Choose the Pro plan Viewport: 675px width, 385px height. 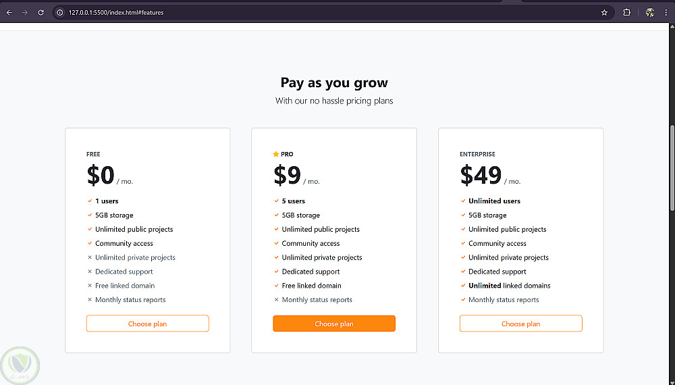pos(334,324)
